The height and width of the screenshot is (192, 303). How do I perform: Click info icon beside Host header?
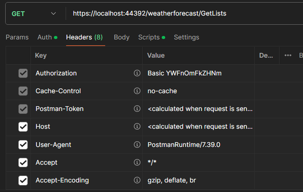coord(137,127)
